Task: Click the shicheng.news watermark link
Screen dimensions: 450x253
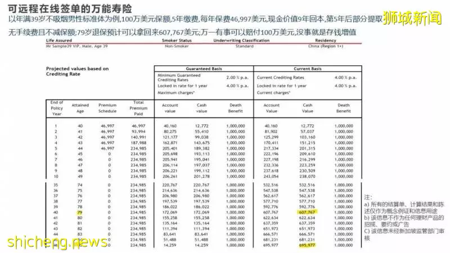Action: click(x=57, y=242)
